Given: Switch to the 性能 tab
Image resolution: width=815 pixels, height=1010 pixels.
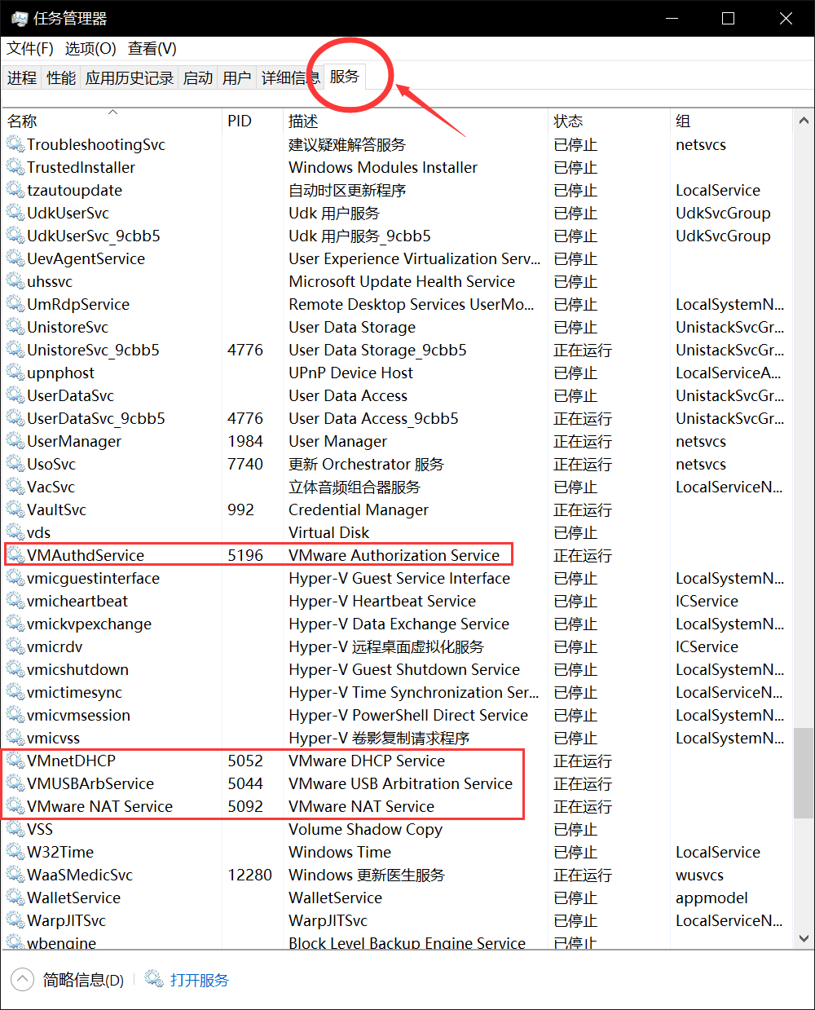Looking at the screenshot, I should point(61,77).
